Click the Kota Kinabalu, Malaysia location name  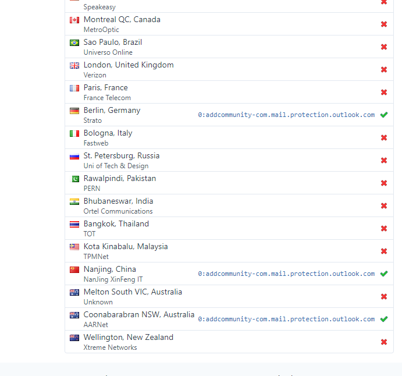125,247
